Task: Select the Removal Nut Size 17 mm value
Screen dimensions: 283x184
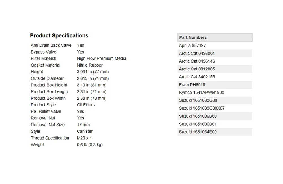Action: [83, 125]
